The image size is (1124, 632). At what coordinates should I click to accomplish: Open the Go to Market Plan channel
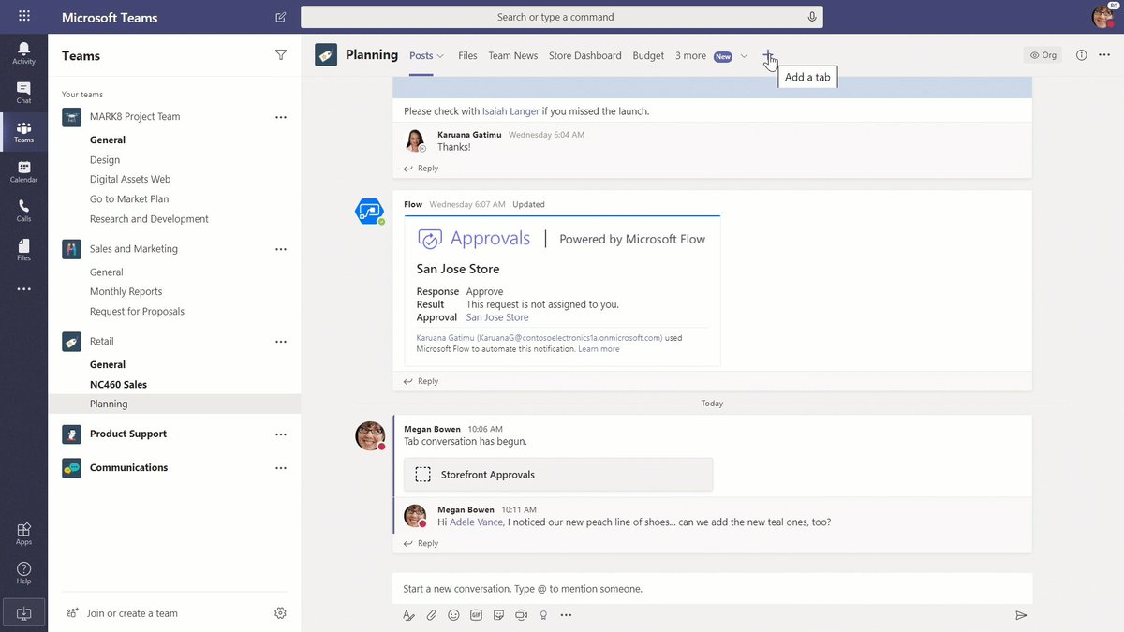pyautogui.click(x=128, y=199)
